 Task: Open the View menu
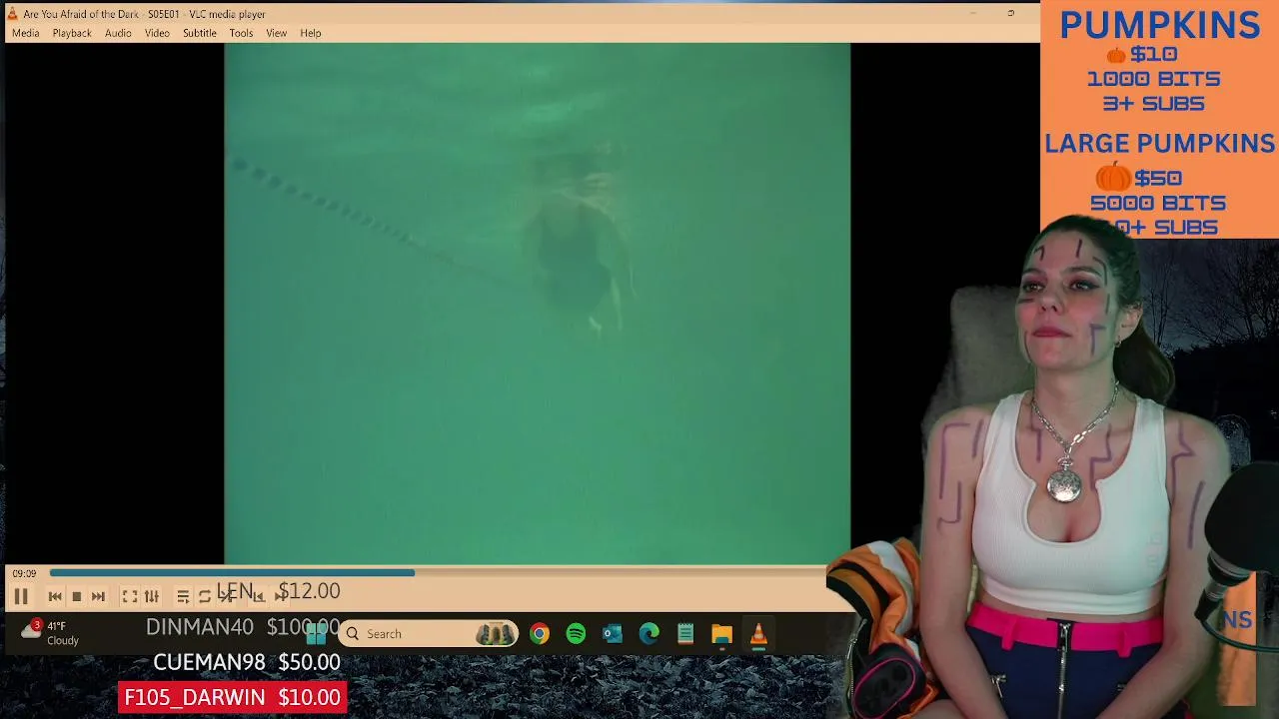pyautogui.click(x=276, y=33)
